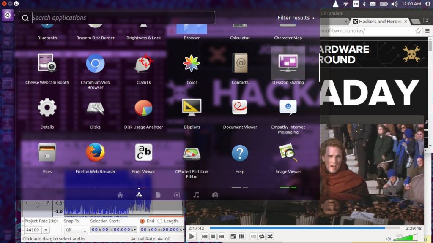Launch Image Viewer

coord(288,152)
